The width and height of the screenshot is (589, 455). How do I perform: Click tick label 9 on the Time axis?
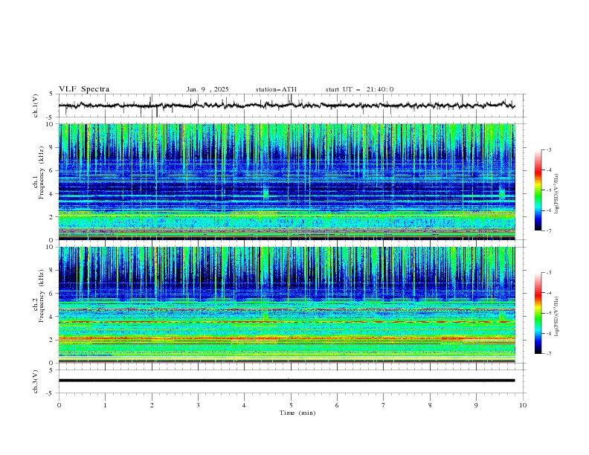476,405
